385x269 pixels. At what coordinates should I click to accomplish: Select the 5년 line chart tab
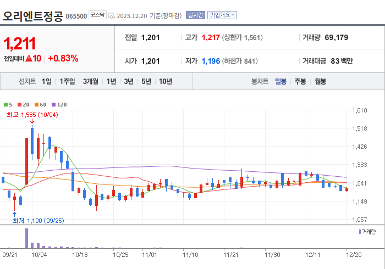(x=146, y=81)
